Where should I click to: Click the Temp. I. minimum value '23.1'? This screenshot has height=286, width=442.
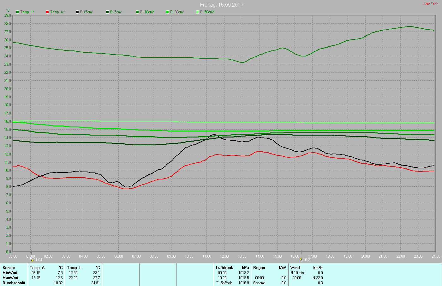pyautogui.click(x=96, y=273)
